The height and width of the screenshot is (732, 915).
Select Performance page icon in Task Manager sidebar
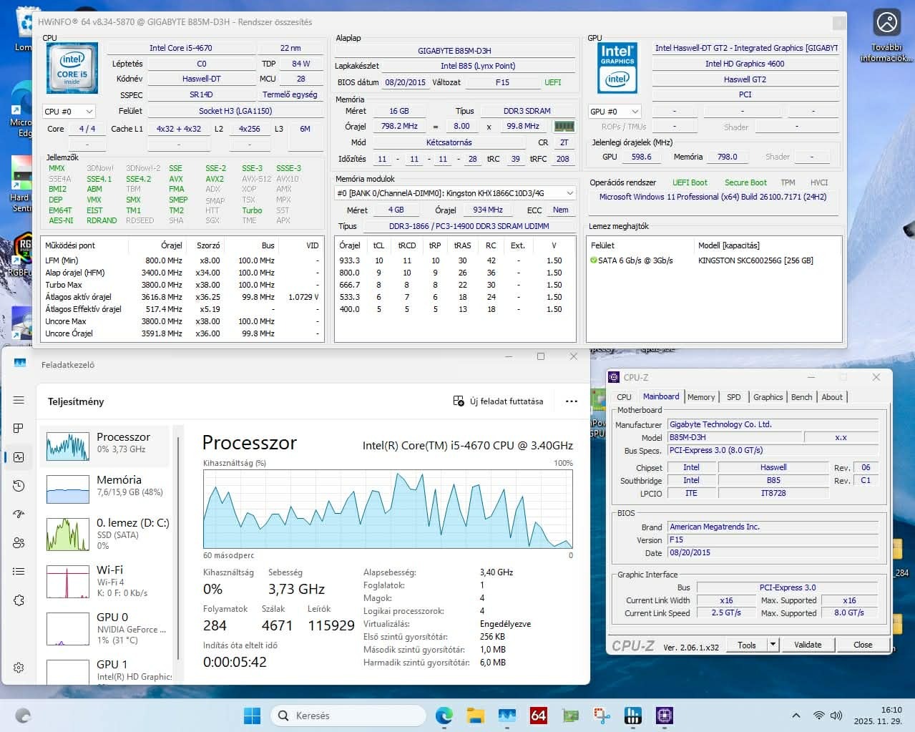pyautogui.click(x=19, y=457)
